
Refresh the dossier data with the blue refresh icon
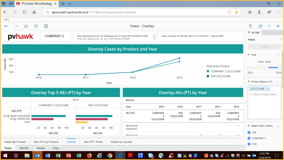tap(26, 26)
